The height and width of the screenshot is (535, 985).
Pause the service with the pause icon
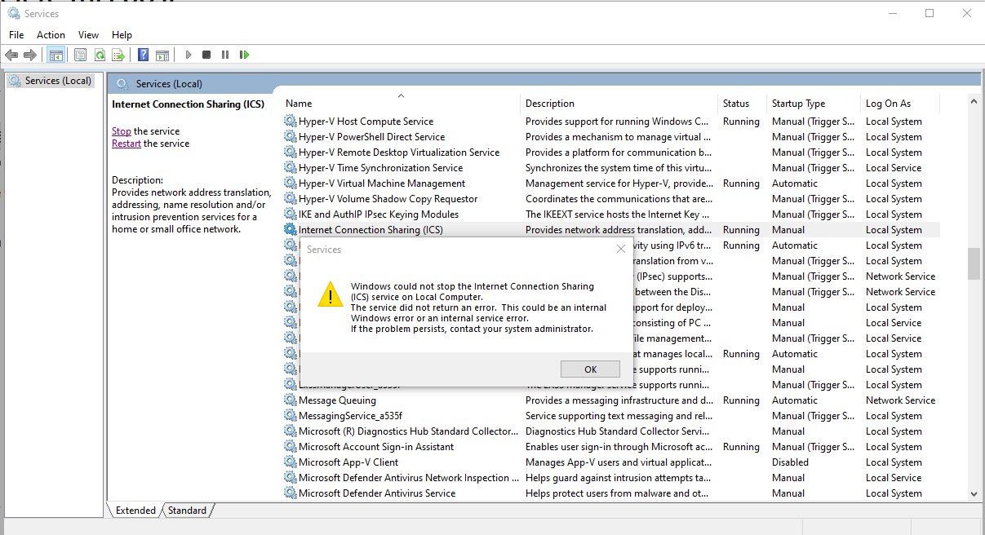tap(225, 55)
